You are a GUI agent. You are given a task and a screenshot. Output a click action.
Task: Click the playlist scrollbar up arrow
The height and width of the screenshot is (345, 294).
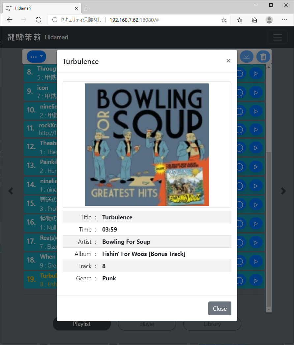coord(269,67)
